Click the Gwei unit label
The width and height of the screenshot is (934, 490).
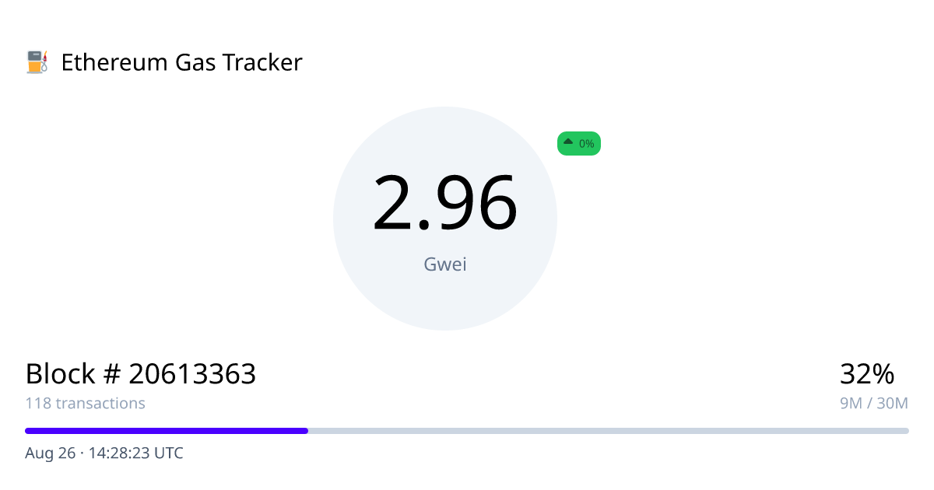[445, 264]
